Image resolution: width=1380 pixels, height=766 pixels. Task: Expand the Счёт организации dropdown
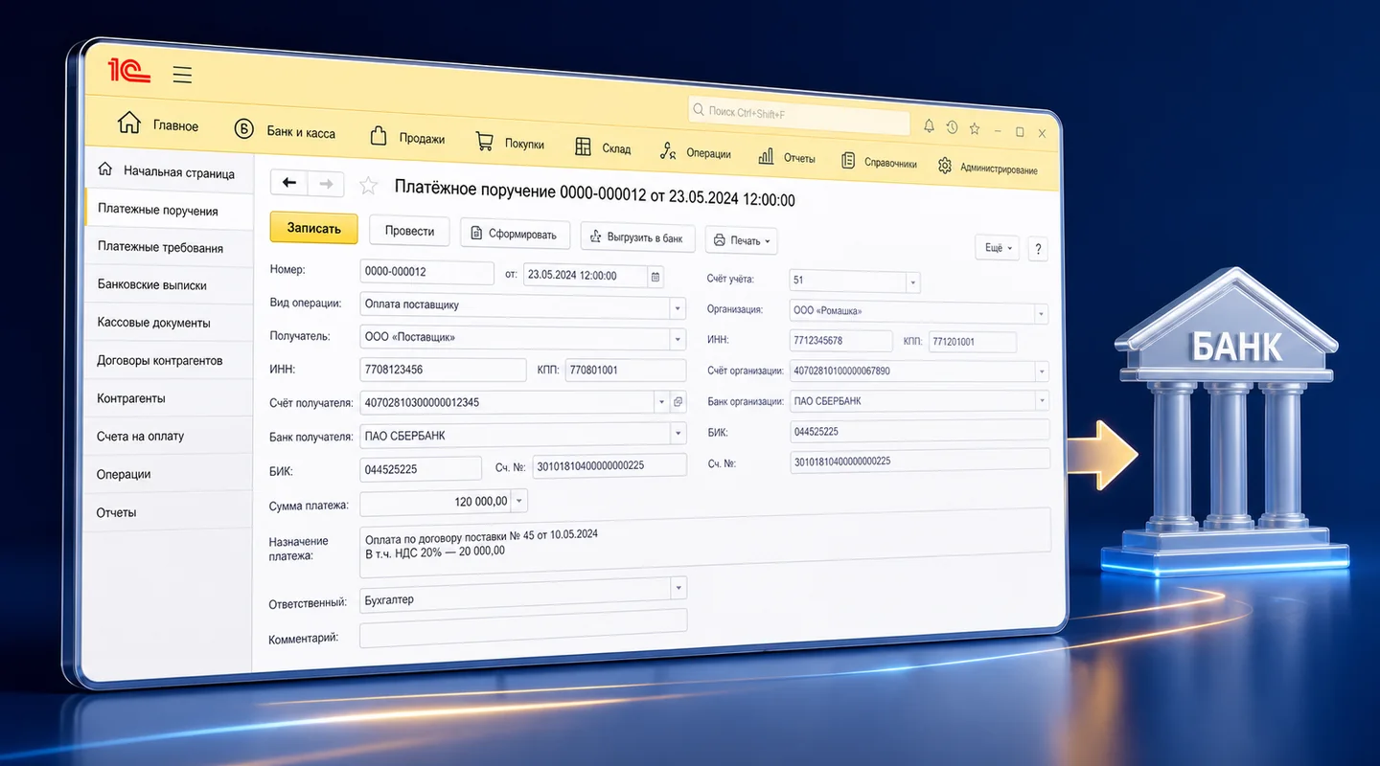(x=1041, y=372)
